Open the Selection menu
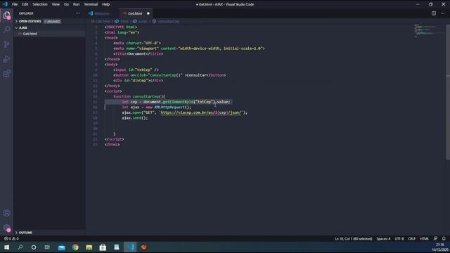Screen dimensions: 450x253 40,4
